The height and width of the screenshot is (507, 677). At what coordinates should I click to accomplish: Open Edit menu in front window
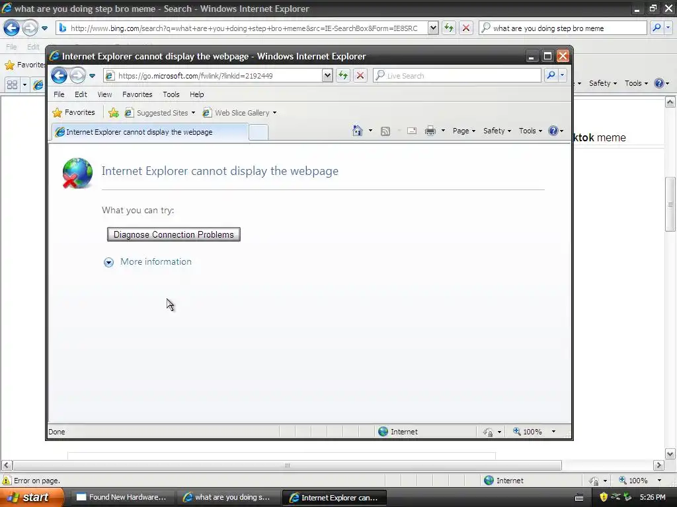[81, 94]
